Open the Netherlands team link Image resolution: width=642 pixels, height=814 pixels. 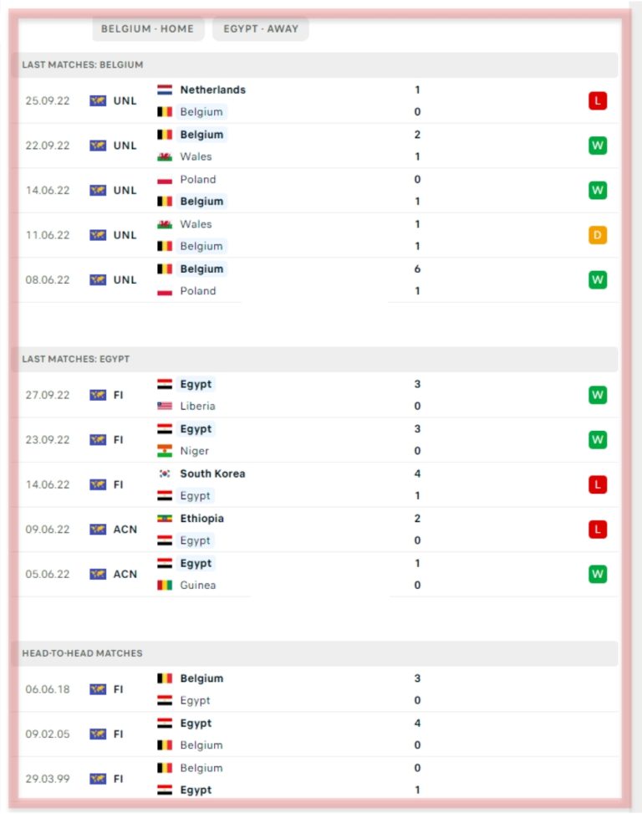[212, 90]
